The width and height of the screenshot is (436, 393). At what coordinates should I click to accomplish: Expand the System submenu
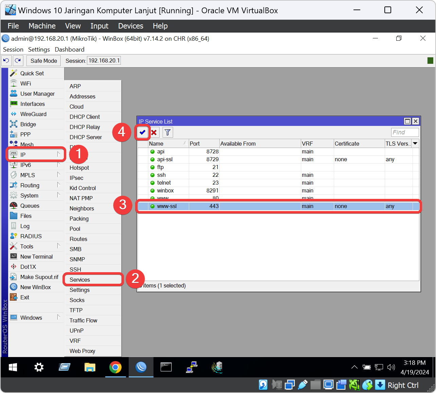pyautogui.click(x=36, y=195)
